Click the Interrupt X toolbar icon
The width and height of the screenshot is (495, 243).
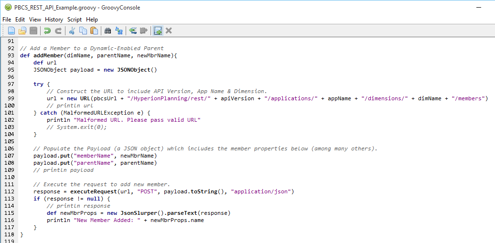[x=169, y=31]
